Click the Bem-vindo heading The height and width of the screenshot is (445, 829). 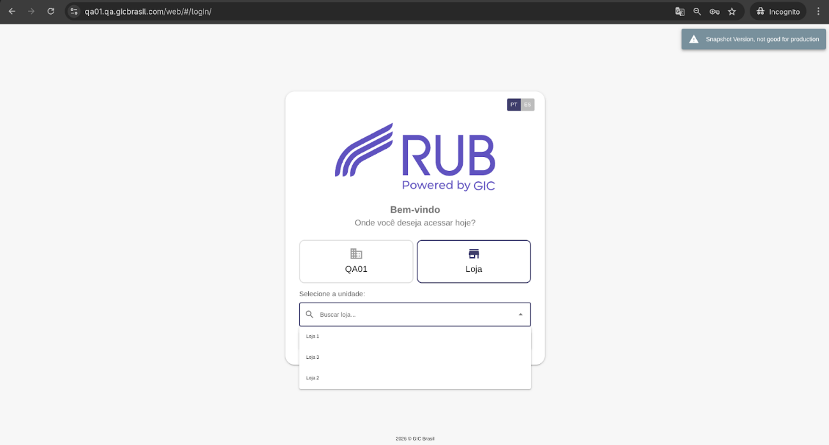point(415,209)
